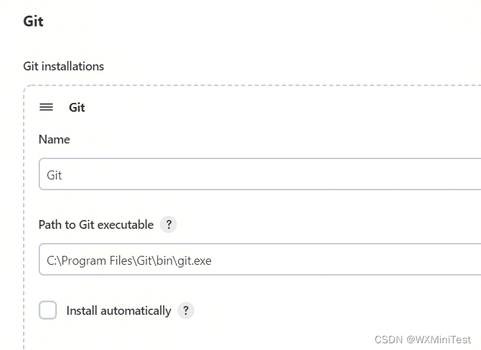Click 'bin' folder text in the path
Viewport: 481px width, 350px height.
pyautogui.click(x=164, y=261)
